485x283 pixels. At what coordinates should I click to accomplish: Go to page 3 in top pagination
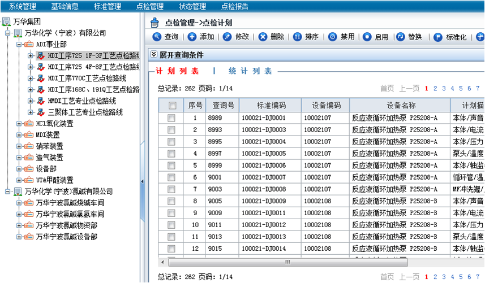click(x=443, y=88)
